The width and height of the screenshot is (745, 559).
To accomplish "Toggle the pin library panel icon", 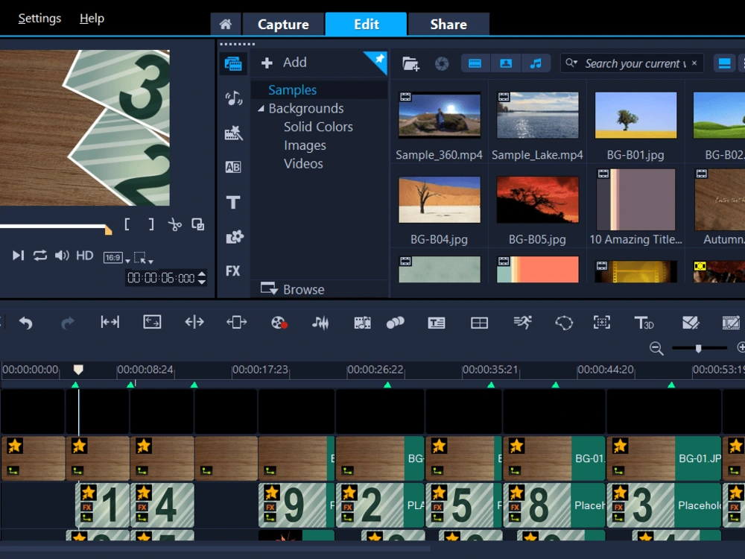I will 378,60.
